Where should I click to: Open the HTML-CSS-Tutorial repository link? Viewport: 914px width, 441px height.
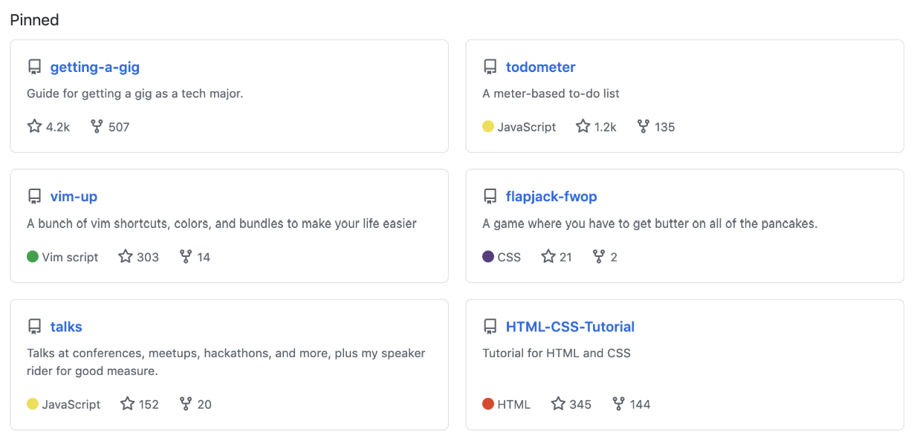click(570, 327)
